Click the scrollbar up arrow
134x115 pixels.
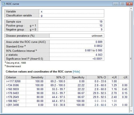131,9
